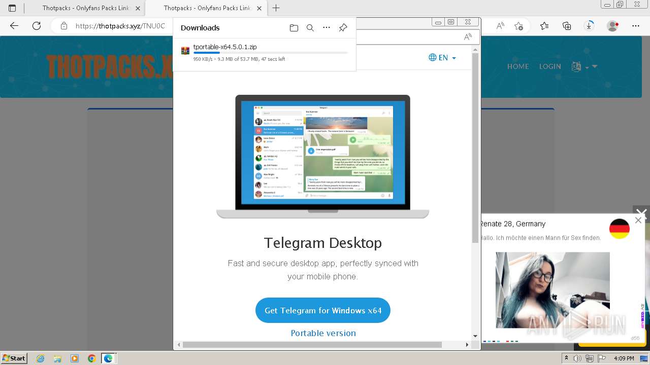Click the THOTPACKS site logo
This screenshot has width=650, height=365.
coord(109,67)
